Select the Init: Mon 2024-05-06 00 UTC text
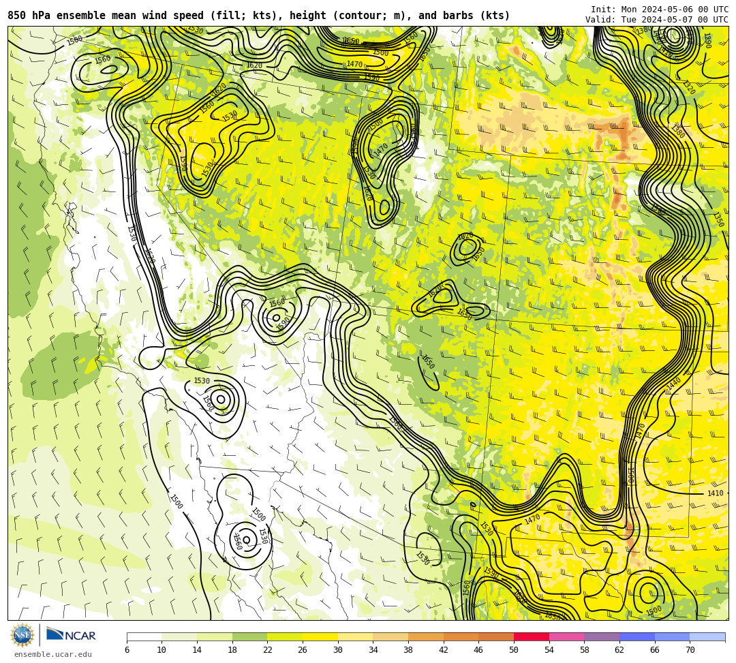736x663 pixels. click(x=660, y=10)
